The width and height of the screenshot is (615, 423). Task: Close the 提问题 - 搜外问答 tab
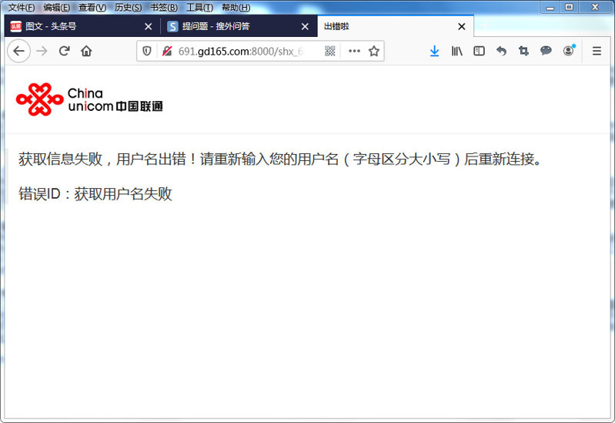305,26
